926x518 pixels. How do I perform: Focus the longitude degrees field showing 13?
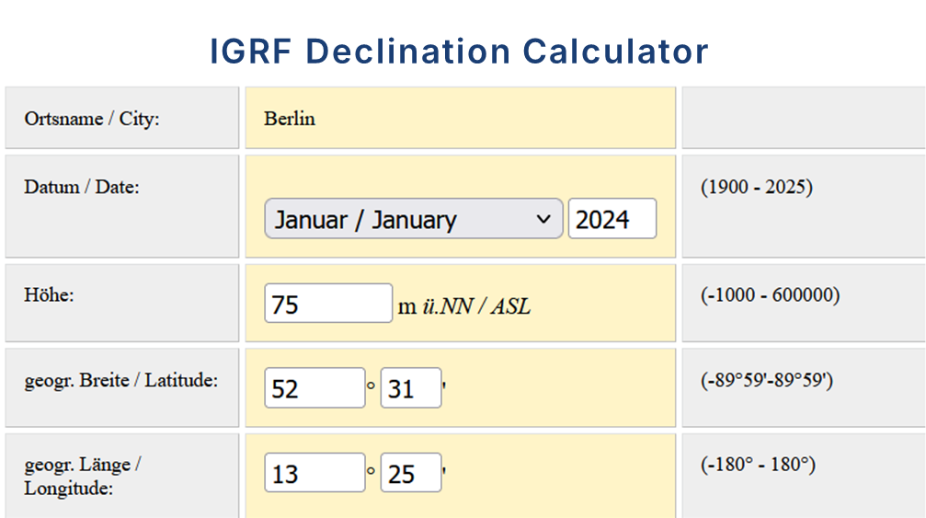coord(314,474)
